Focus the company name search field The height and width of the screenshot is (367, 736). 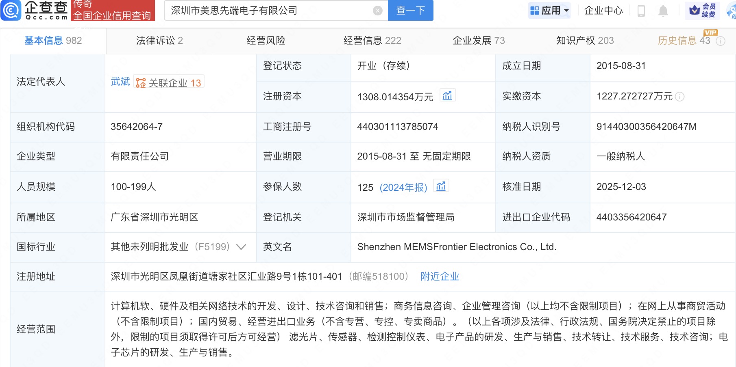pos(268,11)
